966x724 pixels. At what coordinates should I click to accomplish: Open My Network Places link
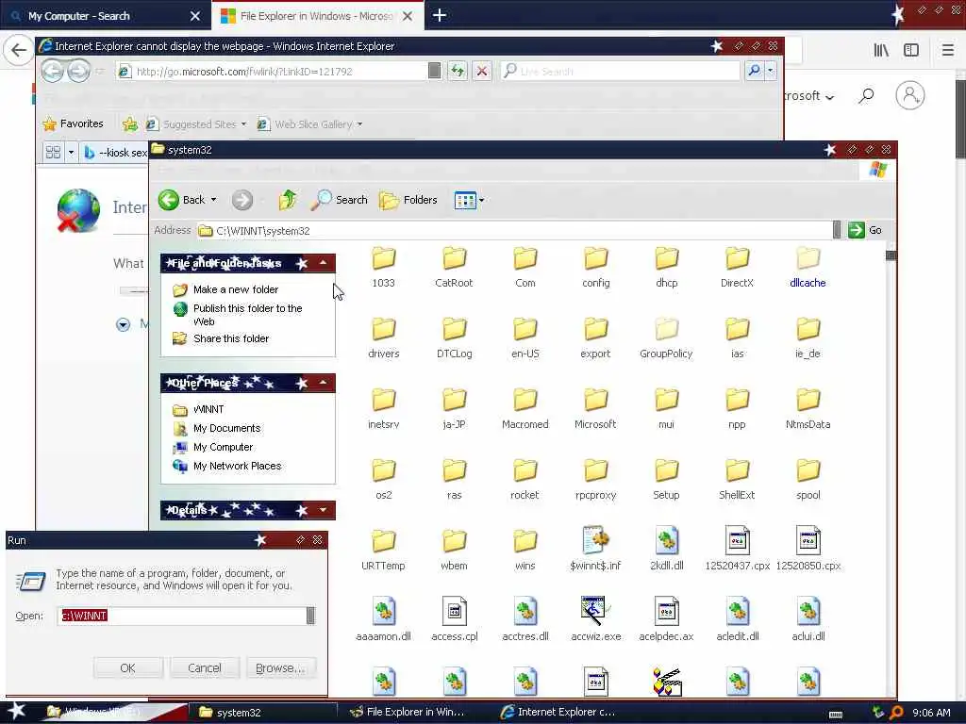(x=237, y=466)
